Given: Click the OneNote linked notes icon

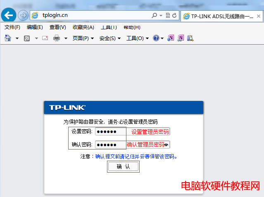Looking at the screenshot, I should click(181, 38).
